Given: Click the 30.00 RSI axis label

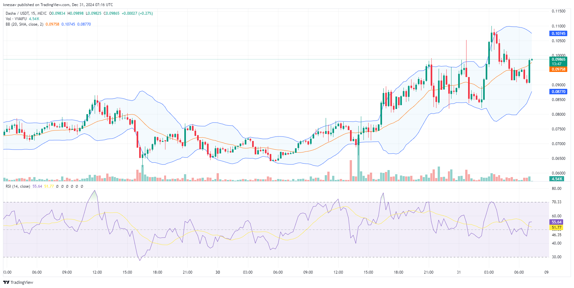Looking at the screenshot, I should point(556,257).
